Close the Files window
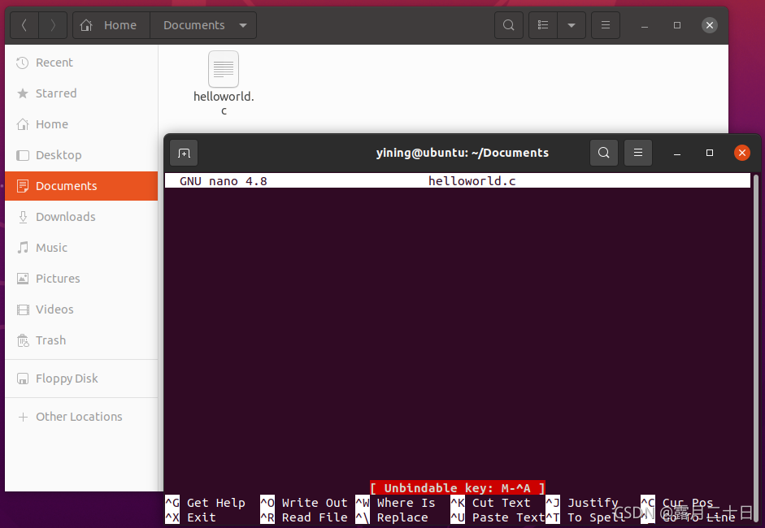 tap(710, 25)
